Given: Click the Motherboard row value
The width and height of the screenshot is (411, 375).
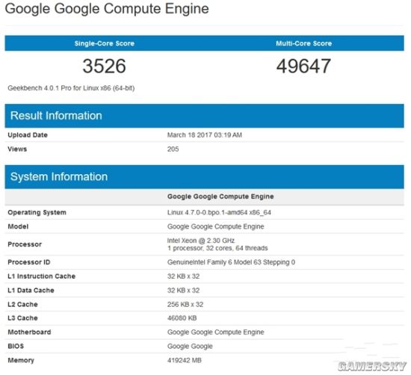Looking at the screenshot, I should [x=215, y=332].
